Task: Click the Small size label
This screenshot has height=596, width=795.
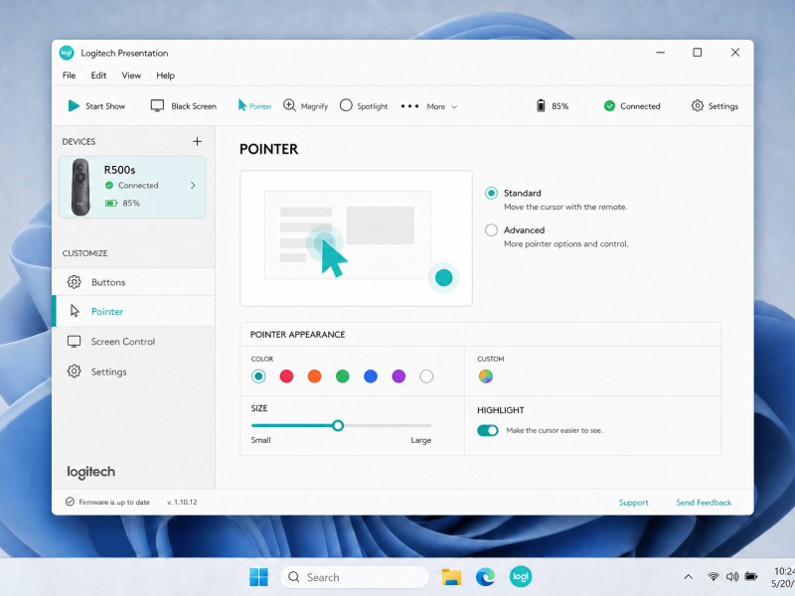Action: [260, 440]
